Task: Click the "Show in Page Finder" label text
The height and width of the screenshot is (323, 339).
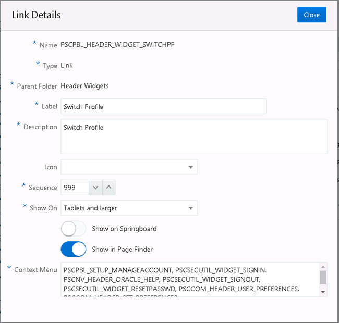Action: pyautogui.click(x=123, y=250)
